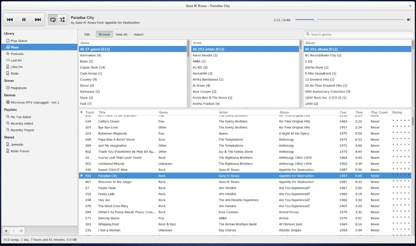
Task: Select the Welcome to the Jungle track
Action: tap(245, 182)
